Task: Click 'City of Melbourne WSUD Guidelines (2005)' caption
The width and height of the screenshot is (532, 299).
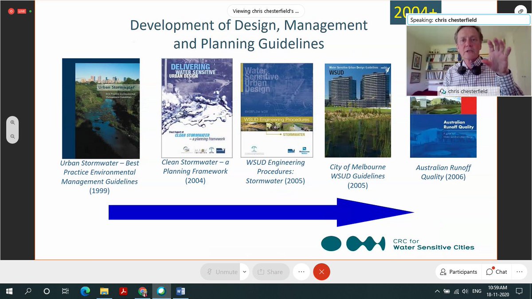Action: [358, 176]
